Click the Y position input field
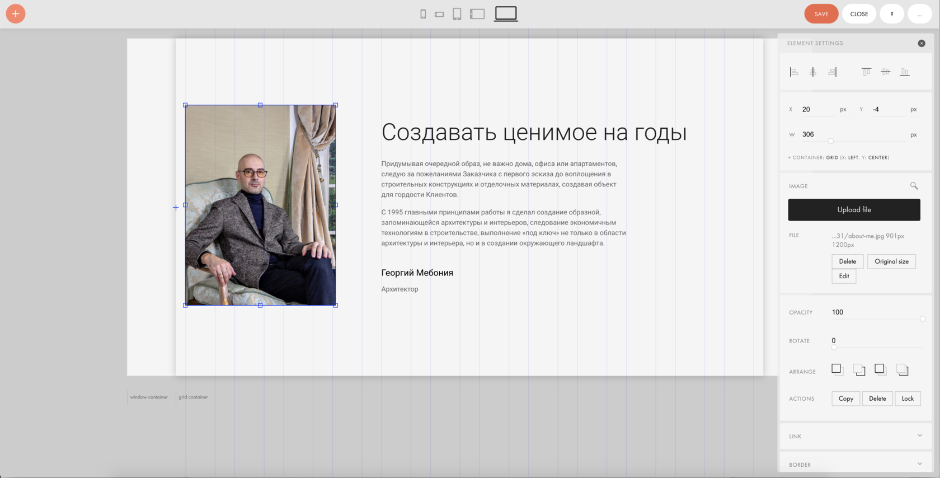Screen dimensions: 940x478 (889, 110)
